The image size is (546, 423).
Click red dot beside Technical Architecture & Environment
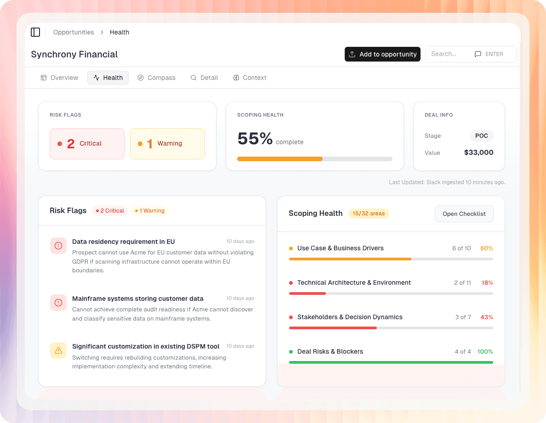pos(291,283)
